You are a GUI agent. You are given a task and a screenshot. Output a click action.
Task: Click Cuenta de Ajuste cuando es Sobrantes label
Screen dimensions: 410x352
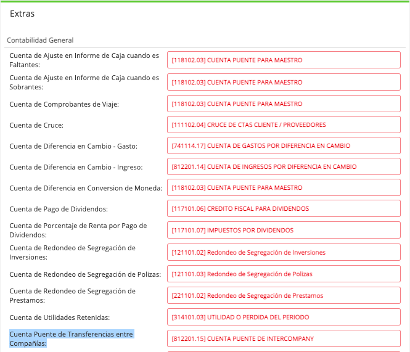point(84,82)
